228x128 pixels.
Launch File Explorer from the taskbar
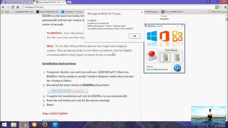14,125
